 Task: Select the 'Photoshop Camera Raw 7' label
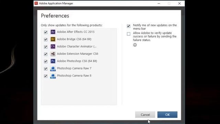click(x=74, y=68)
